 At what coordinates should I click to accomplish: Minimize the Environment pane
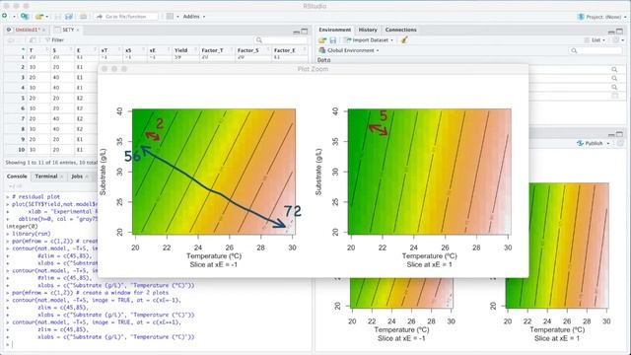pos(611,31)
